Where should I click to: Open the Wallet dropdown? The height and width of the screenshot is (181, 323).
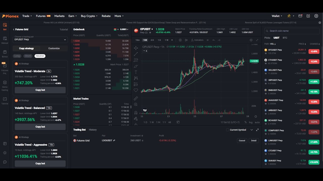click(277, 16)
